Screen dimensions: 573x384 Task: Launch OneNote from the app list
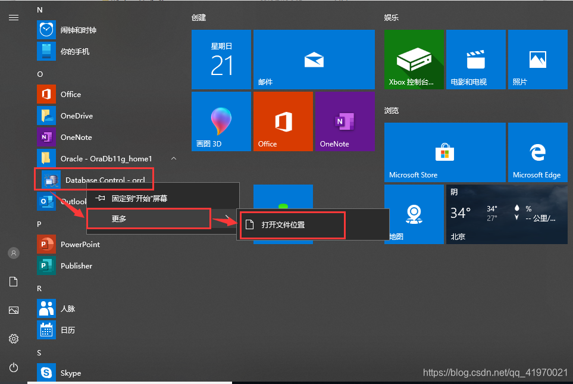pyautogui.click(x=76, y=137)
